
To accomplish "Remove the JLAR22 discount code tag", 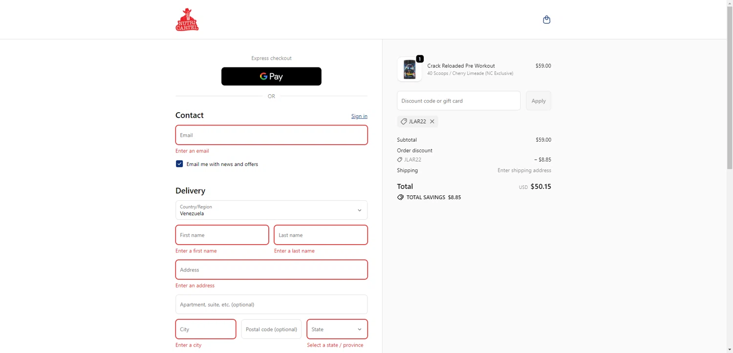I will point(432,122).
